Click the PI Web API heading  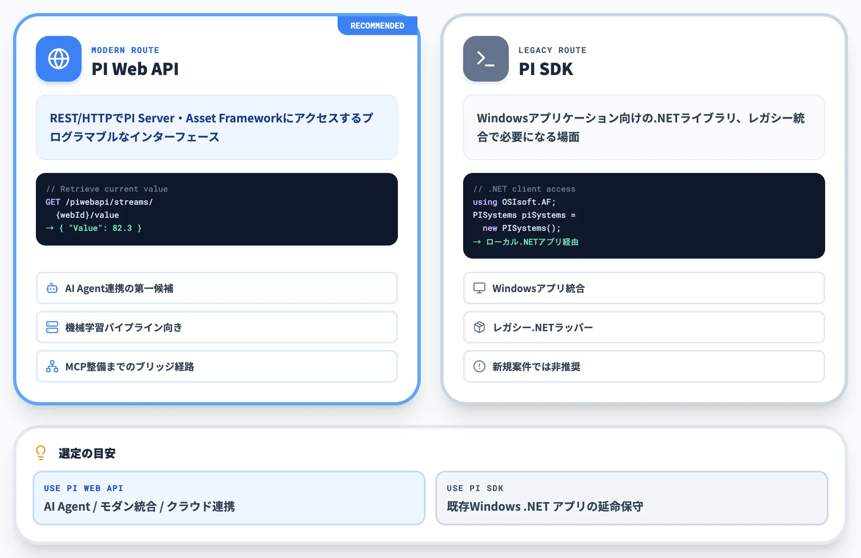pyautogui.click(x=135, y=69)
